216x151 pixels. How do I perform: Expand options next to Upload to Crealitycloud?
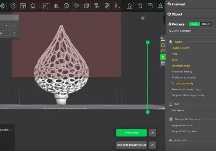pyautogui.click(x=152, y=145)
